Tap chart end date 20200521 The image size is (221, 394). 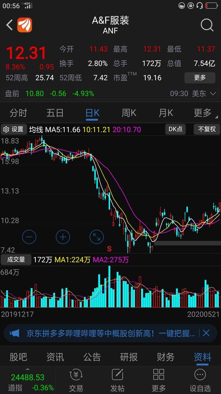click(x=203, y=314)
